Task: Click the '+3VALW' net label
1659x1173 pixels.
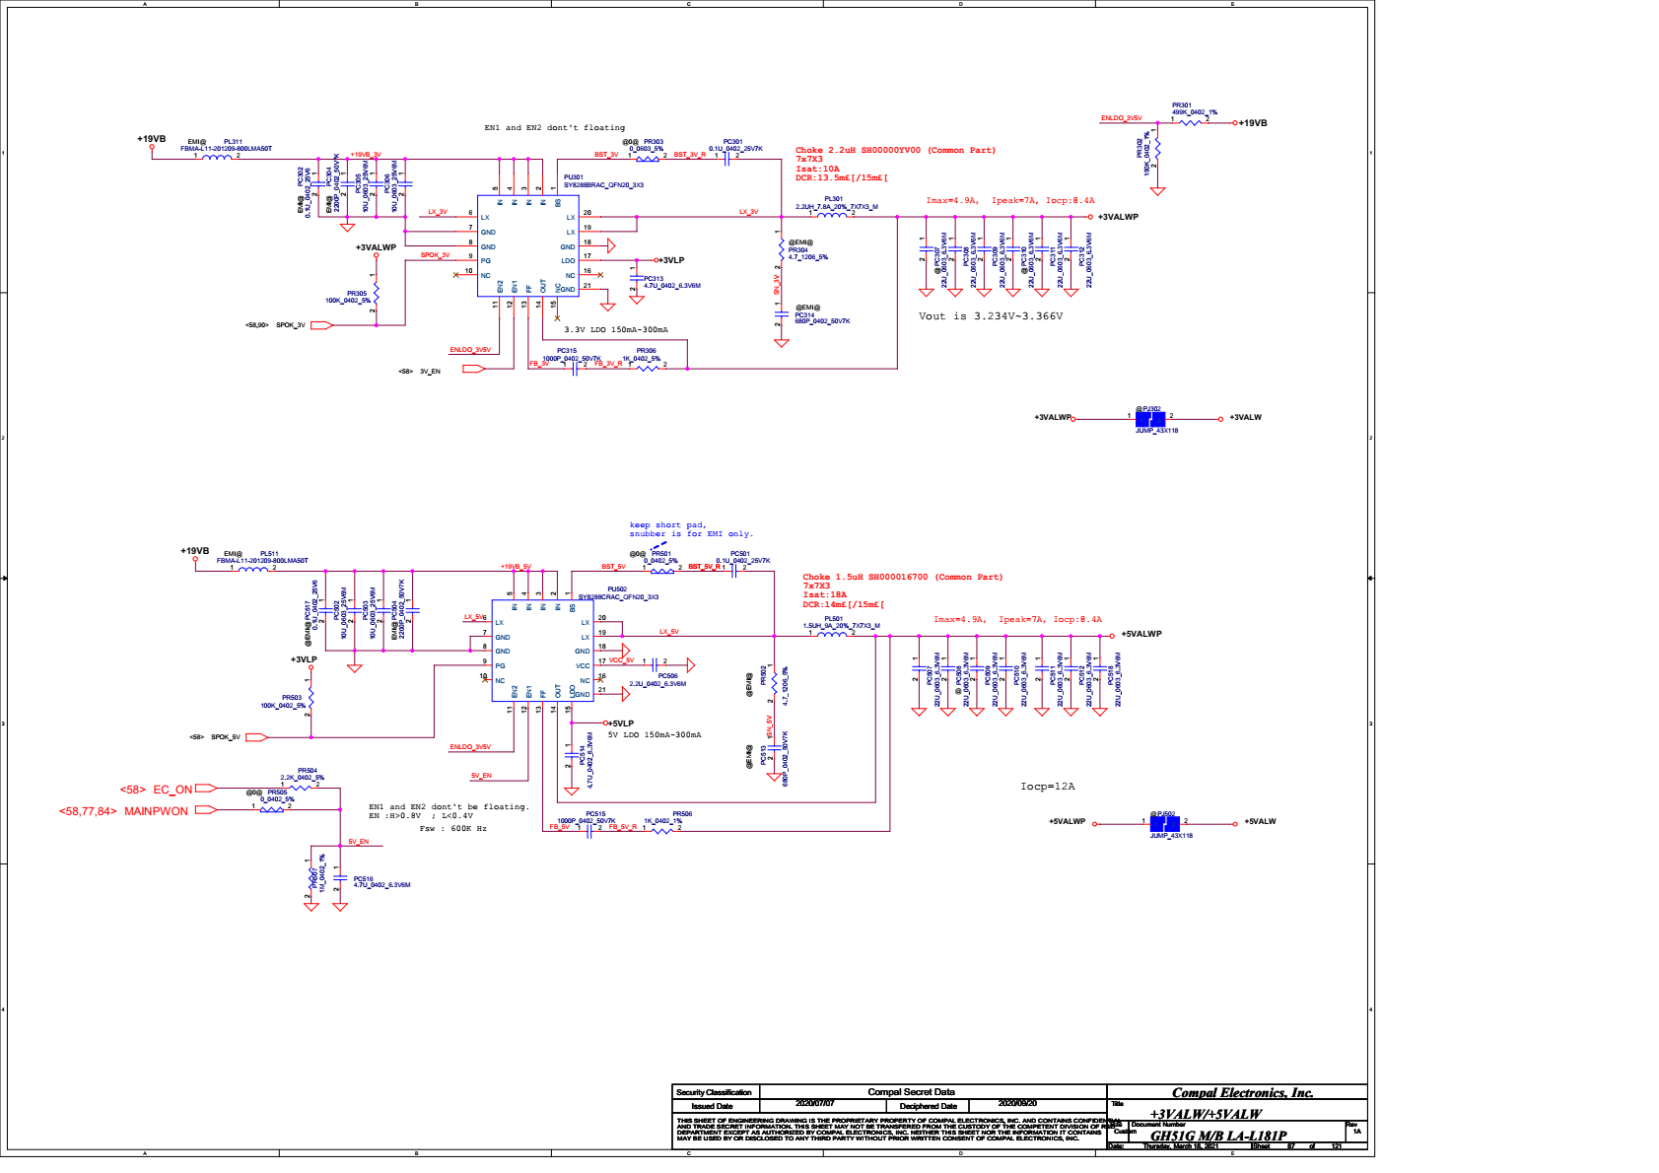Action: point(1246,418)
